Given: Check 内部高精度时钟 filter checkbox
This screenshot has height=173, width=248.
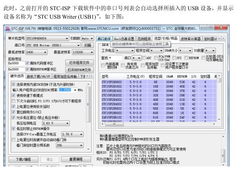Looking at the screenshot, I should [x=103, y=65].
